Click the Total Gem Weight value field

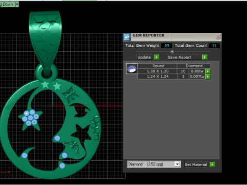(167, 46)
